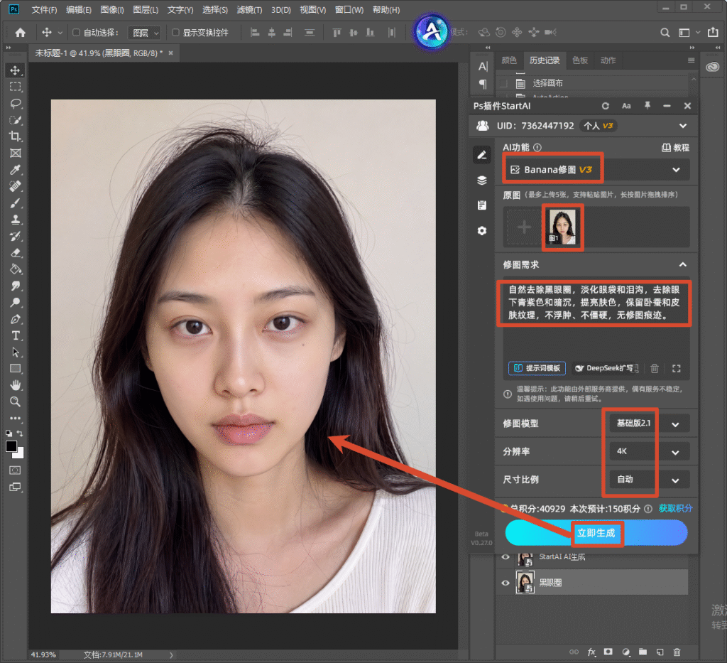Open the 图层 auto-select dropdown

pyautogui.click(x=144, y=33)
